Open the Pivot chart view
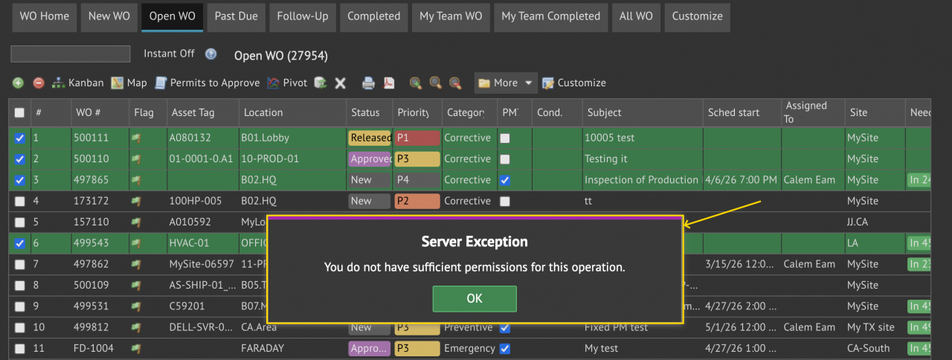This screenshot has width=952, height=360. 286,83
